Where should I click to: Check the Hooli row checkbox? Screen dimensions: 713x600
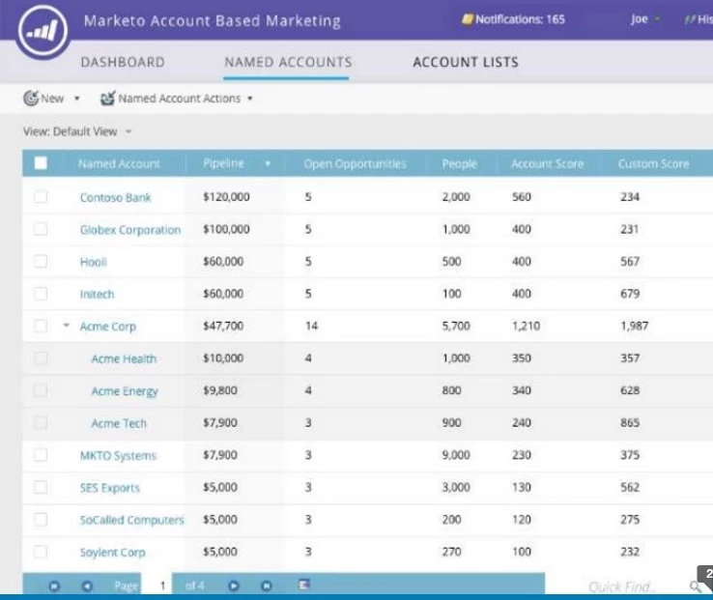[41, 261]
